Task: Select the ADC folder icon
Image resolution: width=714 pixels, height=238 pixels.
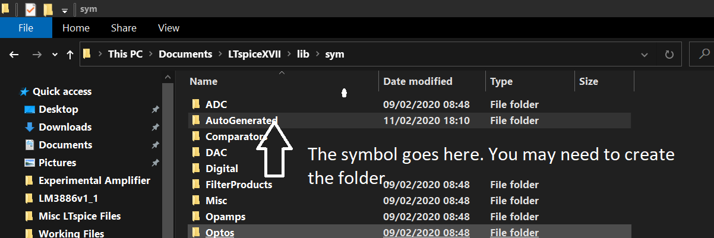Action: tap(195, 104)
